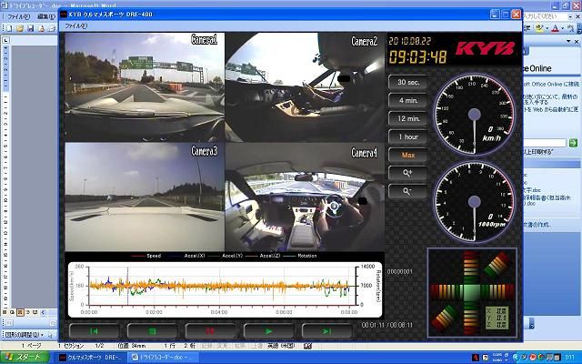Click the Accel(X) legend entry

[186, 256]
